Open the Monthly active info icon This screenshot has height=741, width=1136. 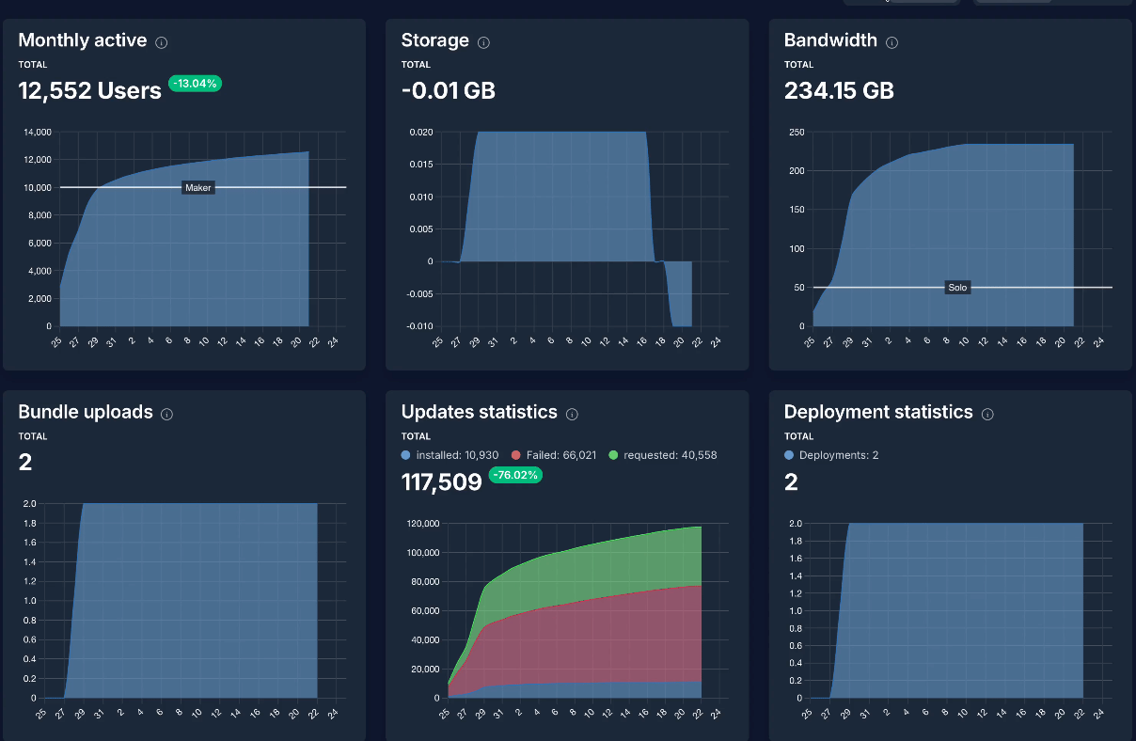[162, 42]
